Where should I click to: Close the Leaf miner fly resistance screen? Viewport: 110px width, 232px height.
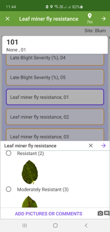(8, 19)
